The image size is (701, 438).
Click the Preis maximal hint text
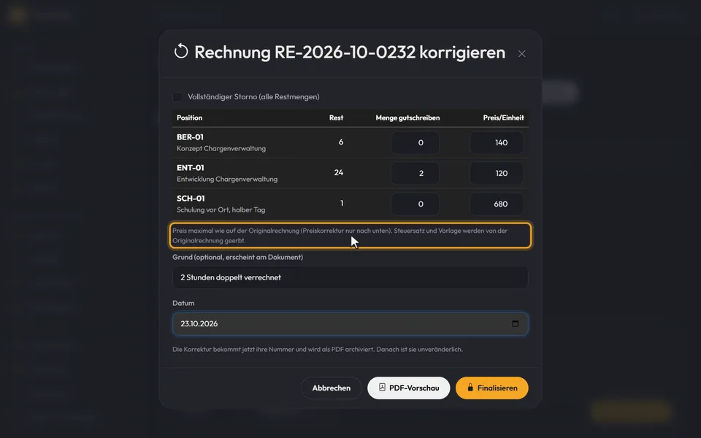pos(340,236)
